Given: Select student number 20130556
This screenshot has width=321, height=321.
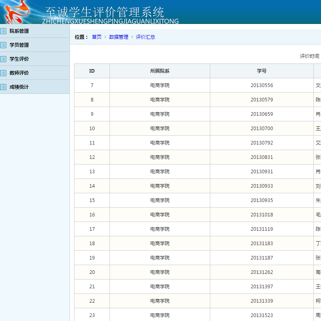Looking at the screenshot, I should [x=262, y=85].
